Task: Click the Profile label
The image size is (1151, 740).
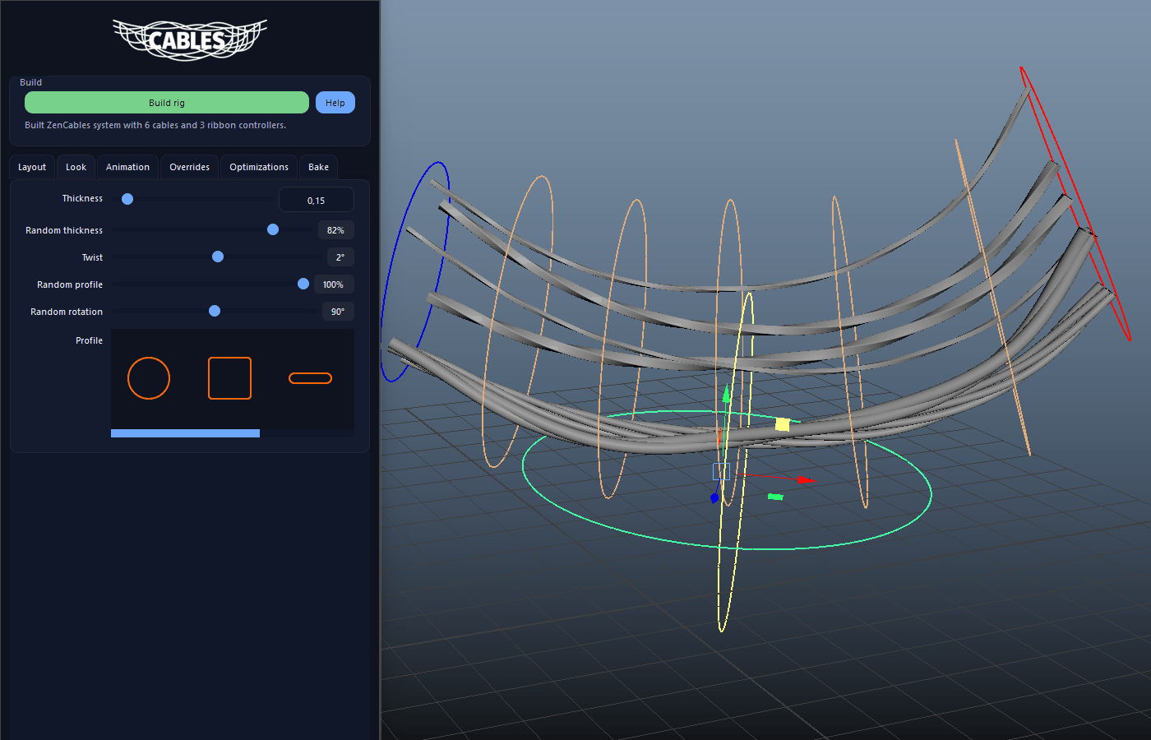Action: pos(89,340)
